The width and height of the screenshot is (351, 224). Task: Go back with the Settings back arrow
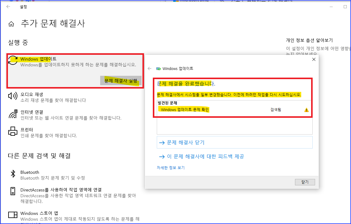(x=8, y=7)
